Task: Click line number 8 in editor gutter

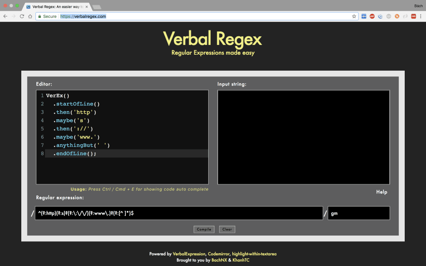Action: [43, 154]
